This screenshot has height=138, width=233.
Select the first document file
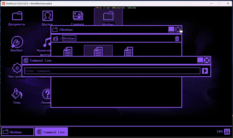(68, 52)
